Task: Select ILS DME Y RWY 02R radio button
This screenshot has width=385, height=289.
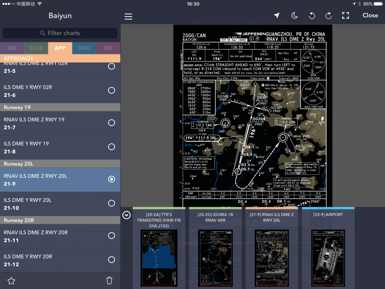Action: 111,90
